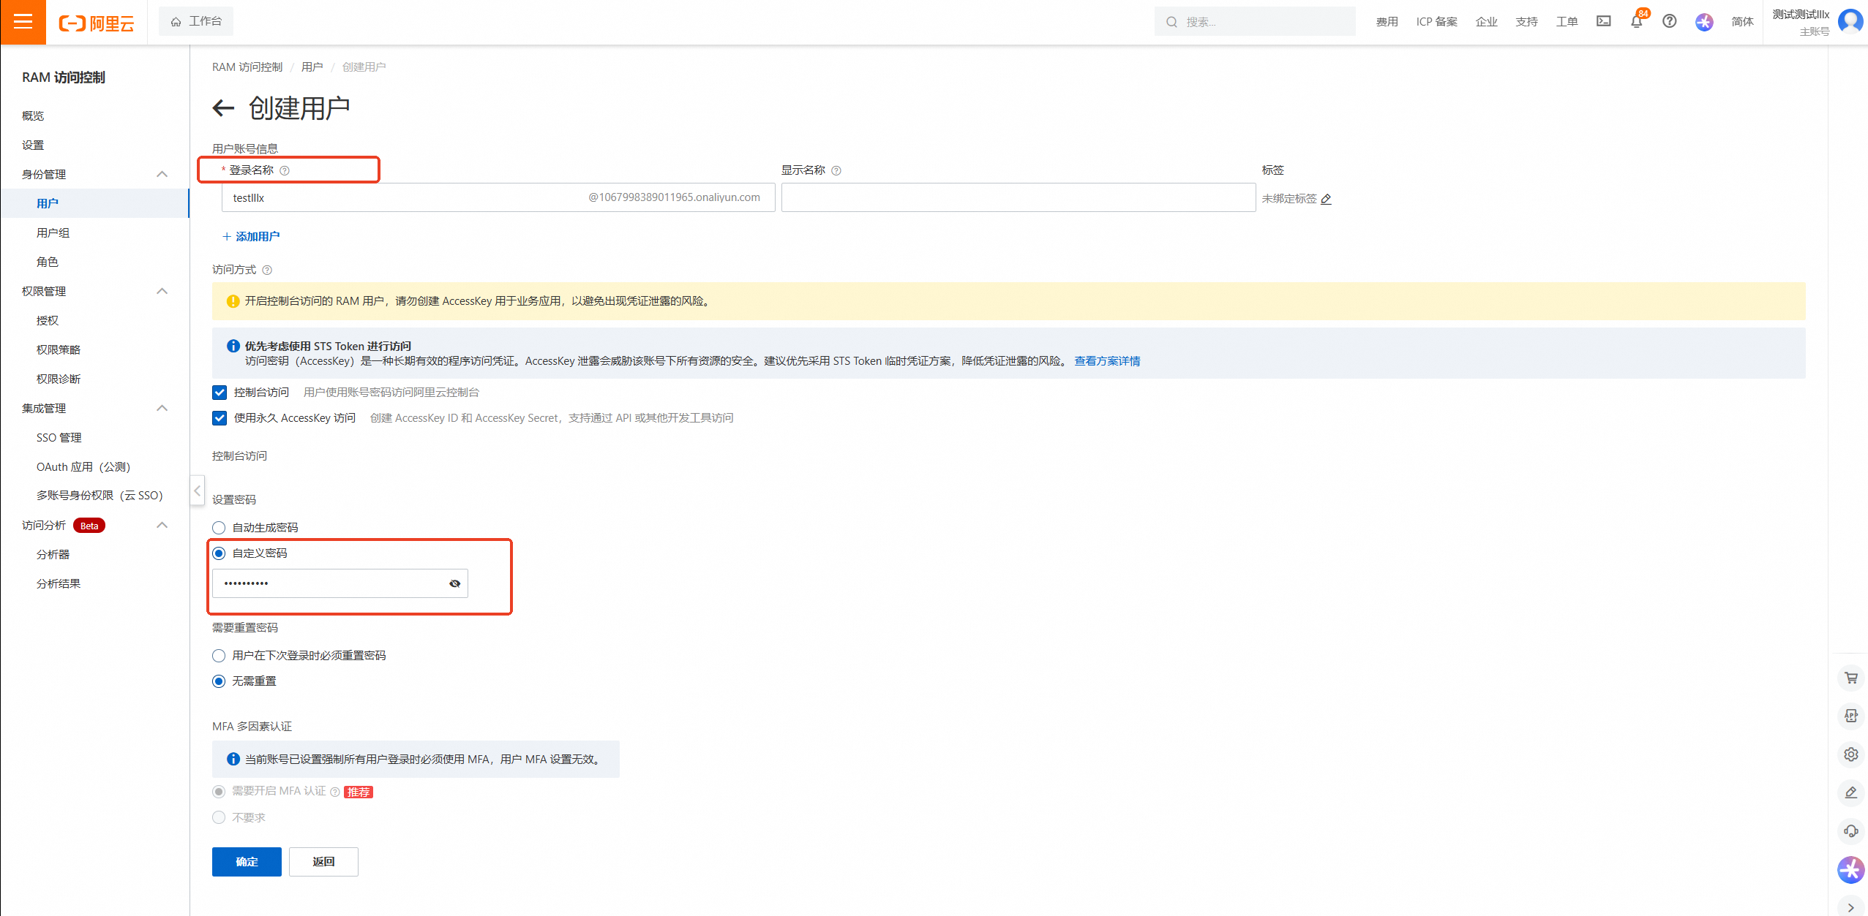The height and width of the screenshot is (916, 1868).
Task: Toggle password visibility eye icon
Action: point(454,583)
